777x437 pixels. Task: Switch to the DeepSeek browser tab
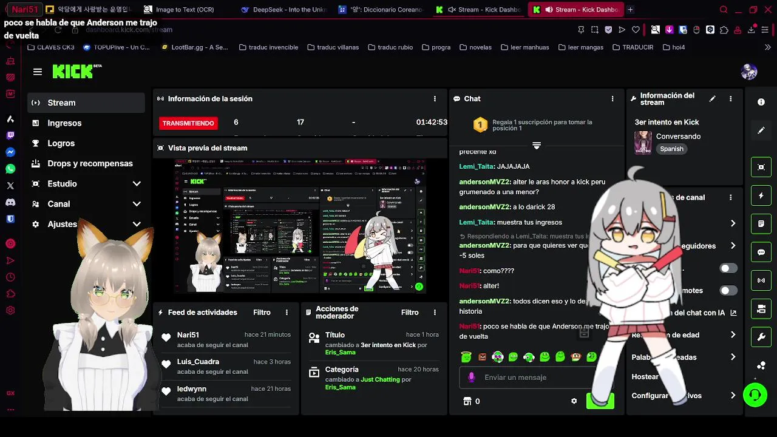pos(283,10)
